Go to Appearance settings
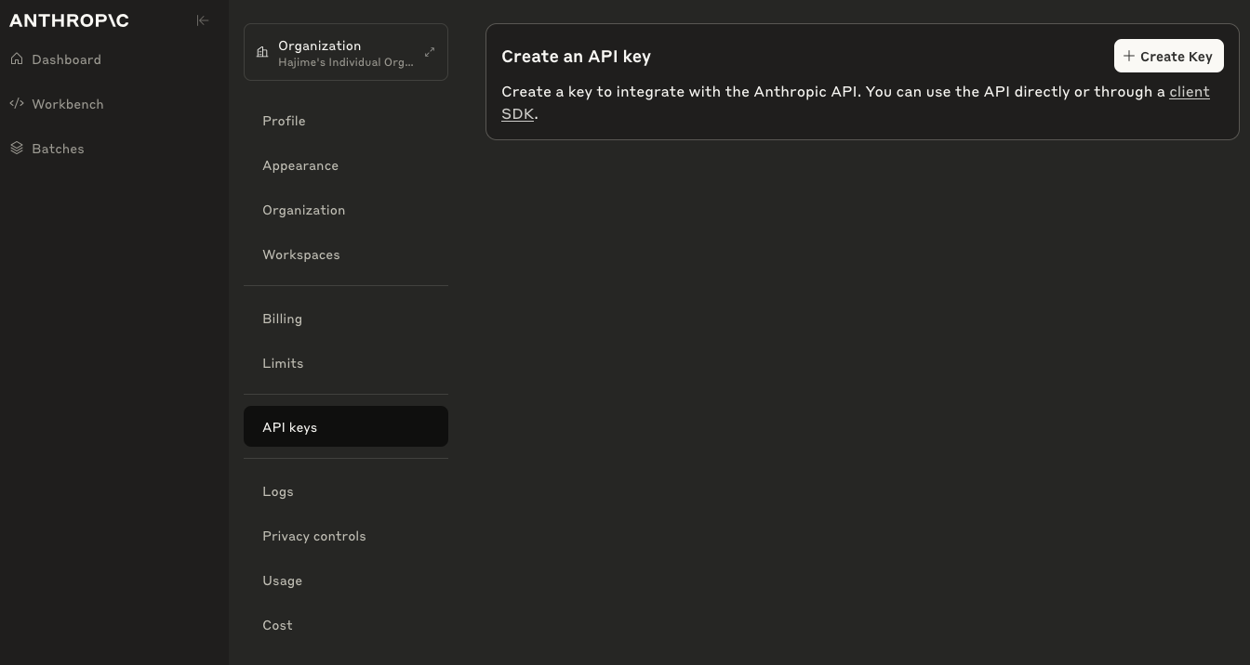The width and height of the screenshot is (1250, 665). click(300, 165)
